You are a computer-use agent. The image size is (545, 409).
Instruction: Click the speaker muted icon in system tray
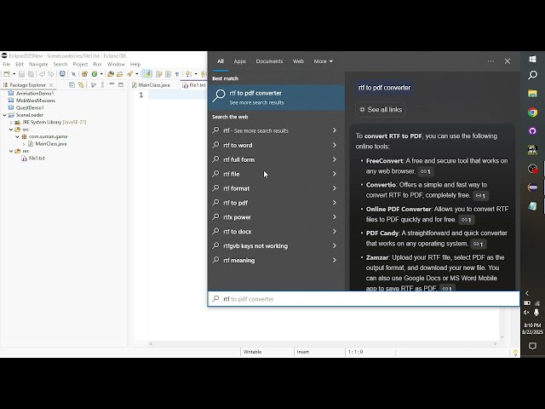click(x=526, y=313)
